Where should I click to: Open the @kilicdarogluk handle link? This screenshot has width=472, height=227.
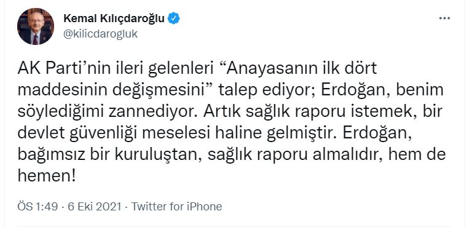[x=101, y=34]
